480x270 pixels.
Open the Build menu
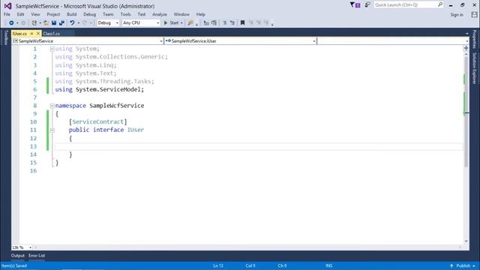[72, 14]
